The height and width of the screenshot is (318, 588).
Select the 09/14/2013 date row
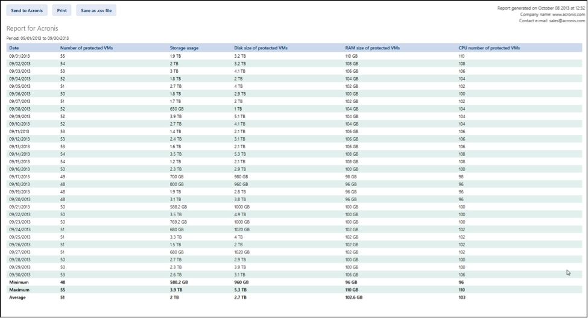294,154
